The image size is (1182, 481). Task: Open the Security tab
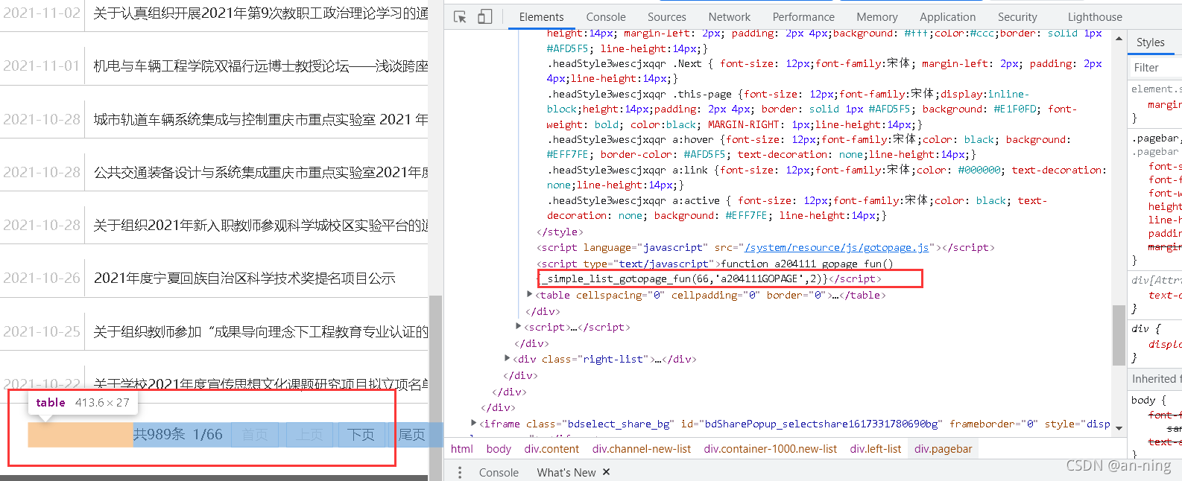[1017, 16]
